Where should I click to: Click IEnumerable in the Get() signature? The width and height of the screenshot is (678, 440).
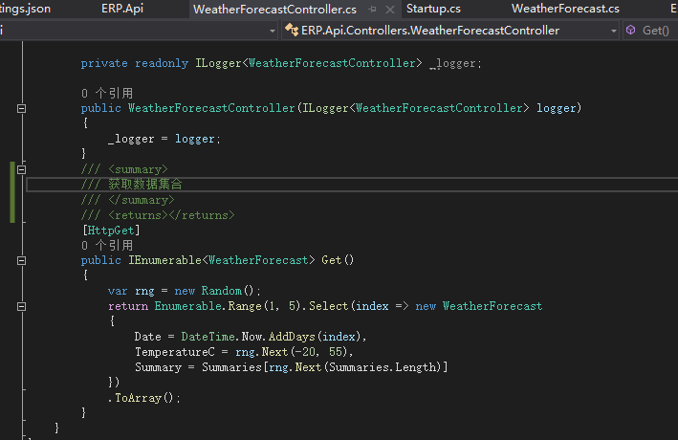click(x=164, y=260)
